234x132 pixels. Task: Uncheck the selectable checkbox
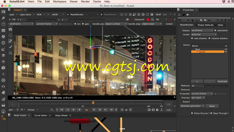215,31
